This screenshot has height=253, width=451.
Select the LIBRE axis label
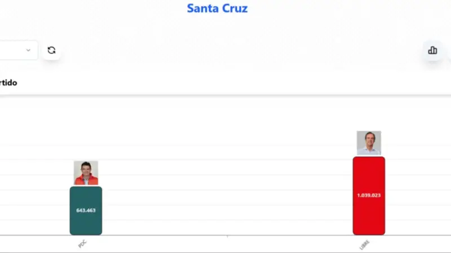pyautogui.click(x=364, y=245)
